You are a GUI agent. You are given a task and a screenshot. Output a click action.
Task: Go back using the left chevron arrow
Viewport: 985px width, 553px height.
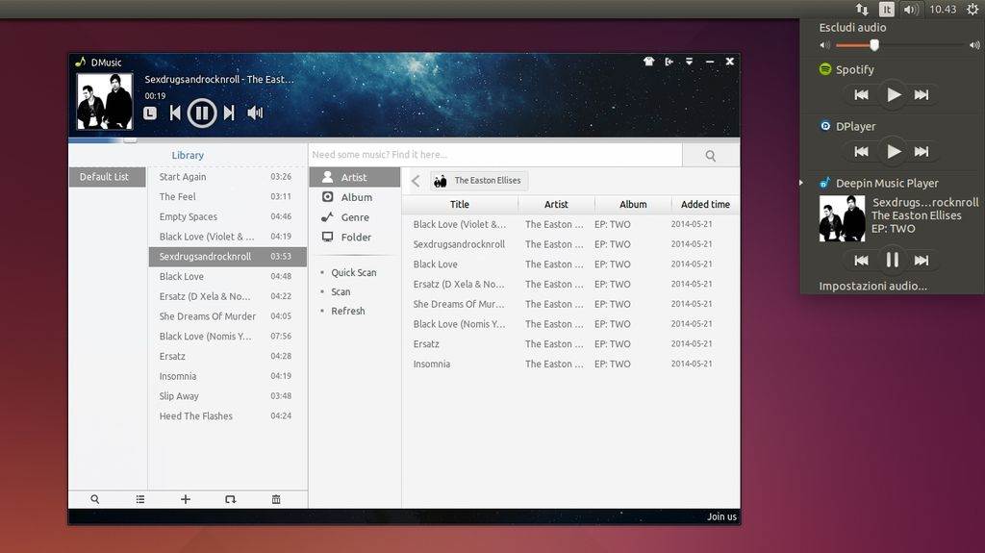pos(416,181)
